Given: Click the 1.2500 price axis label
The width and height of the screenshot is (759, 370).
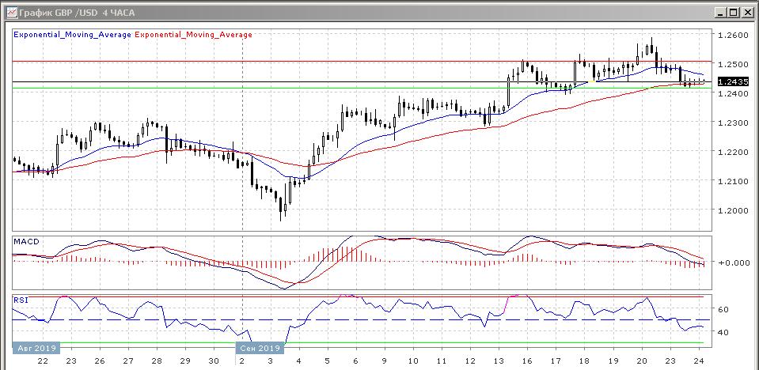Looking at the screenshot, I should 732,65.
